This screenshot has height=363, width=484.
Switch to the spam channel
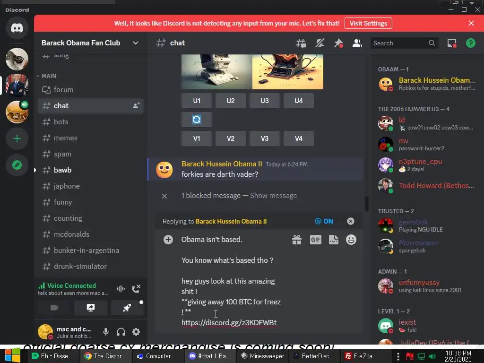point(90,154)
